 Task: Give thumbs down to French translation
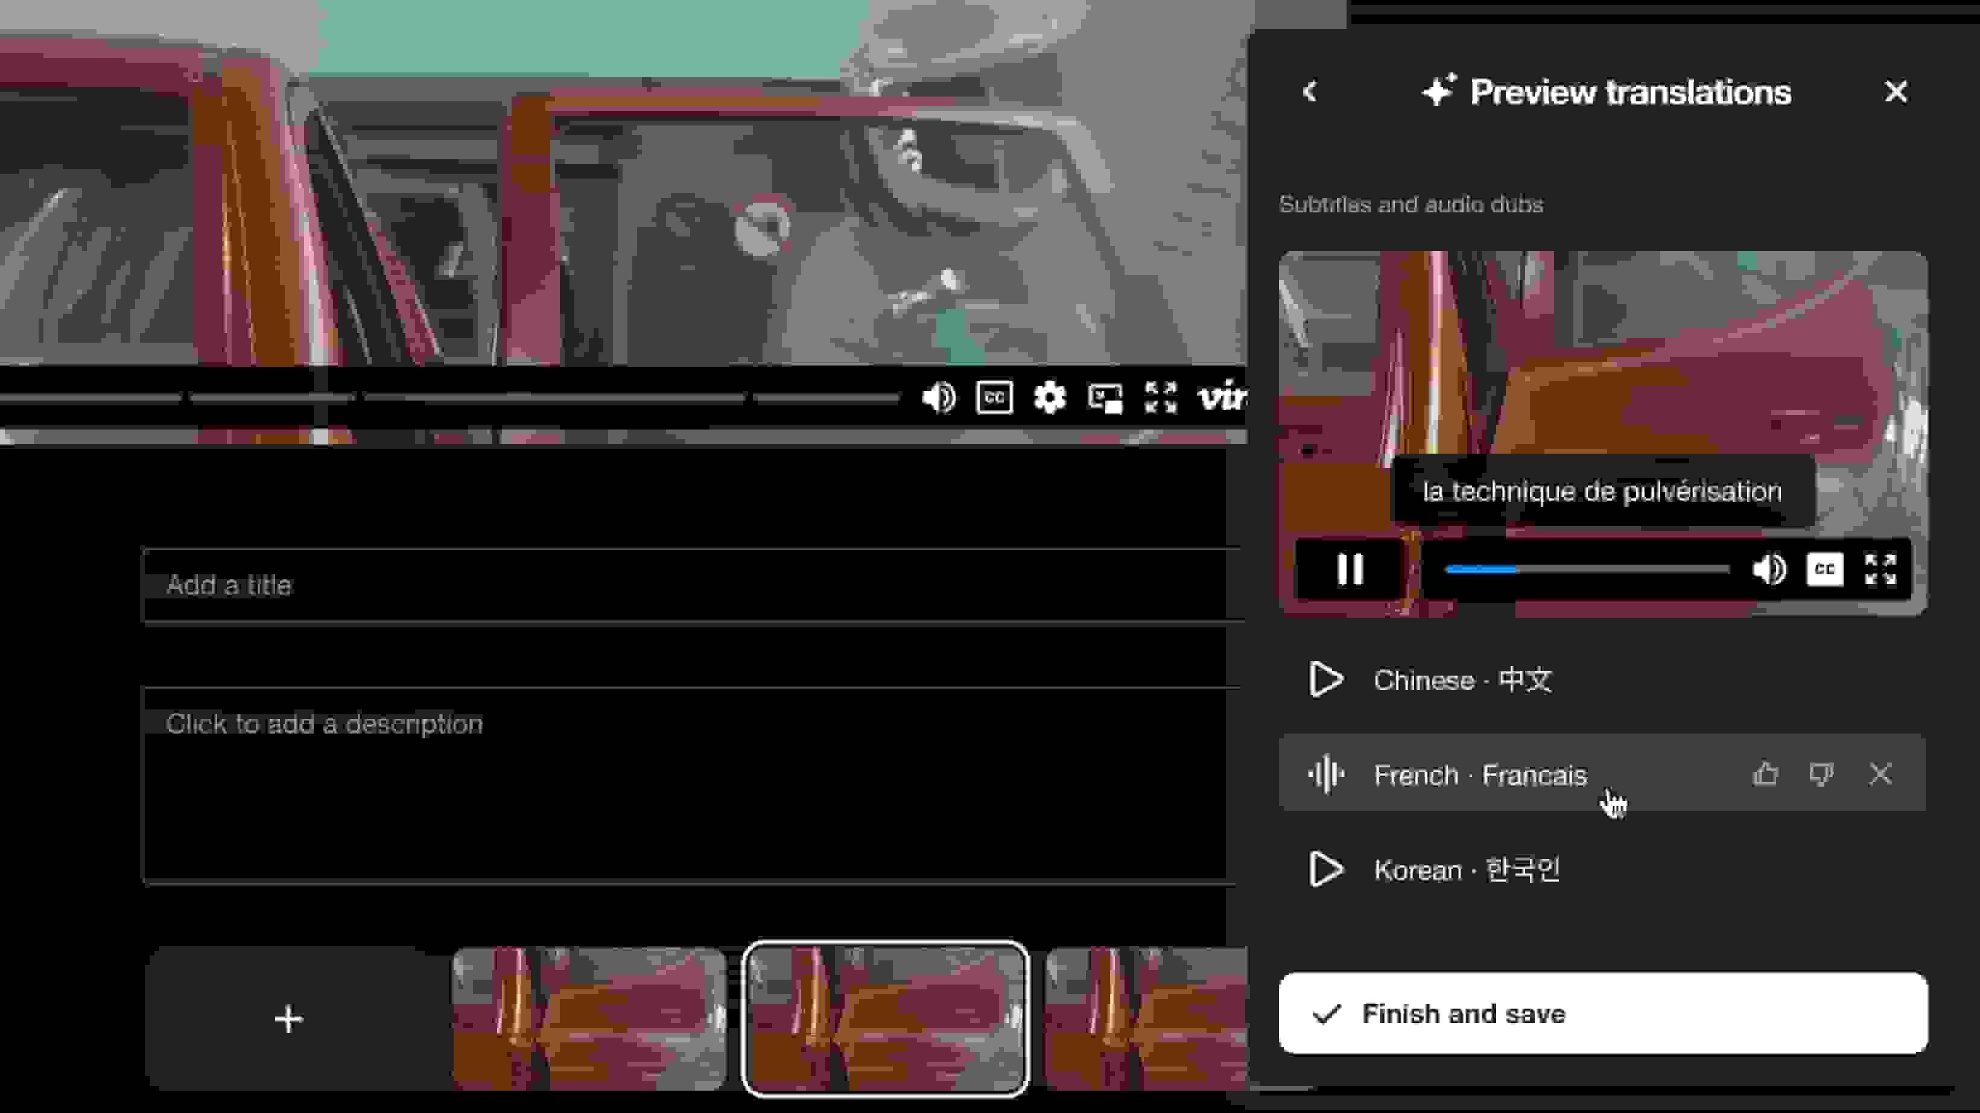tap(1821, 774)
